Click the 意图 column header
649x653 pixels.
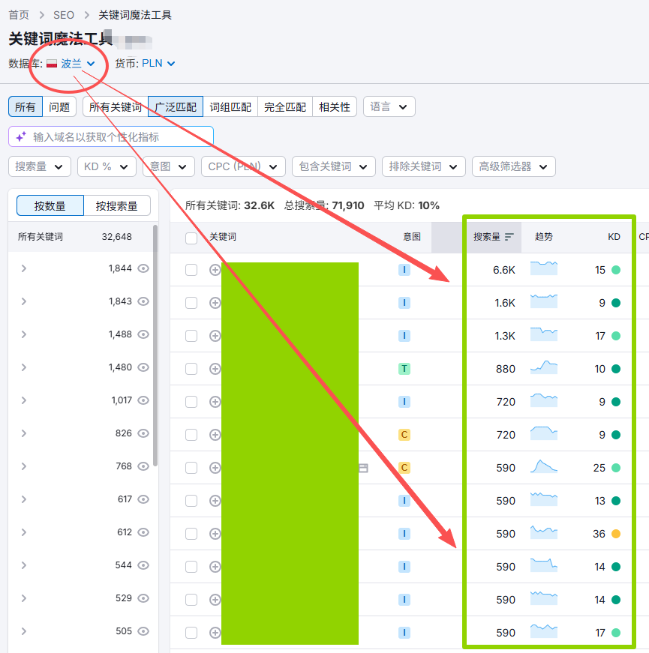pyautogui.click(x=412, y=237)
